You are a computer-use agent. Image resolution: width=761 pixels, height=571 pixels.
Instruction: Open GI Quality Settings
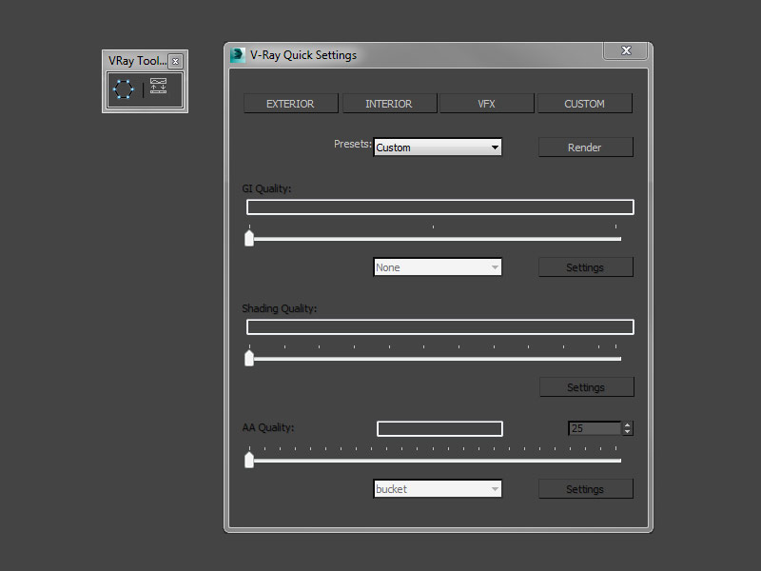(x=585, y=267)
